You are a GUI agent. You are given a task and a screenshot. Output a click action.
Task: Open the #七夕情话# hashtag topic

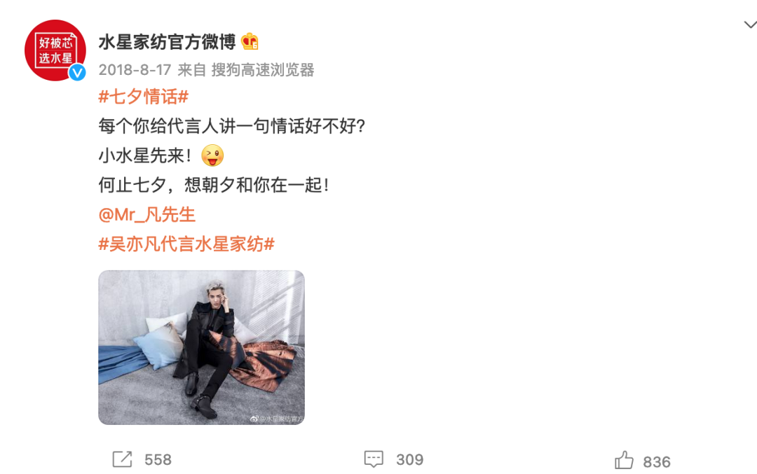144,97
